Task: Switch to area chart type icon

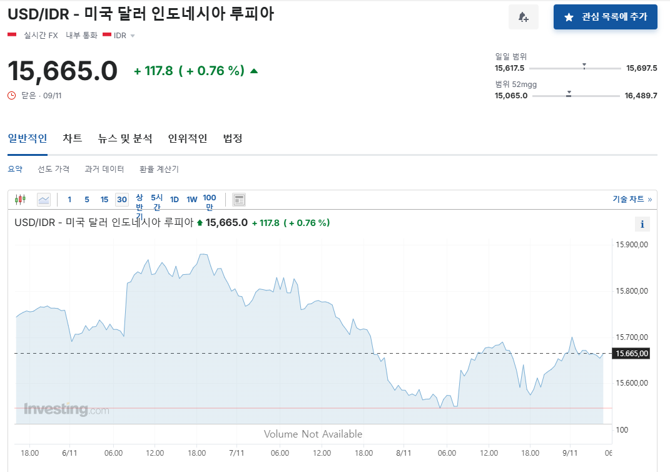Action: click(44, 200)
